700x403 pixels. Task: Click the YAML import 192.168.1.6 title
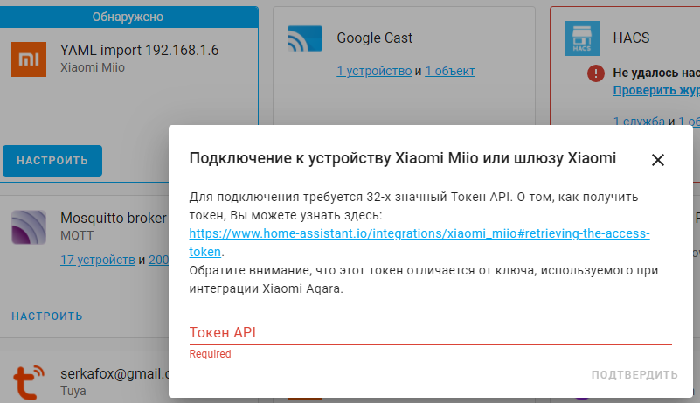pyautogui.click(x=139, y=50)
